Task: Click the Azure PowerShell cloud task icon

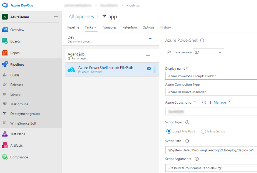Action: [72, 69]
